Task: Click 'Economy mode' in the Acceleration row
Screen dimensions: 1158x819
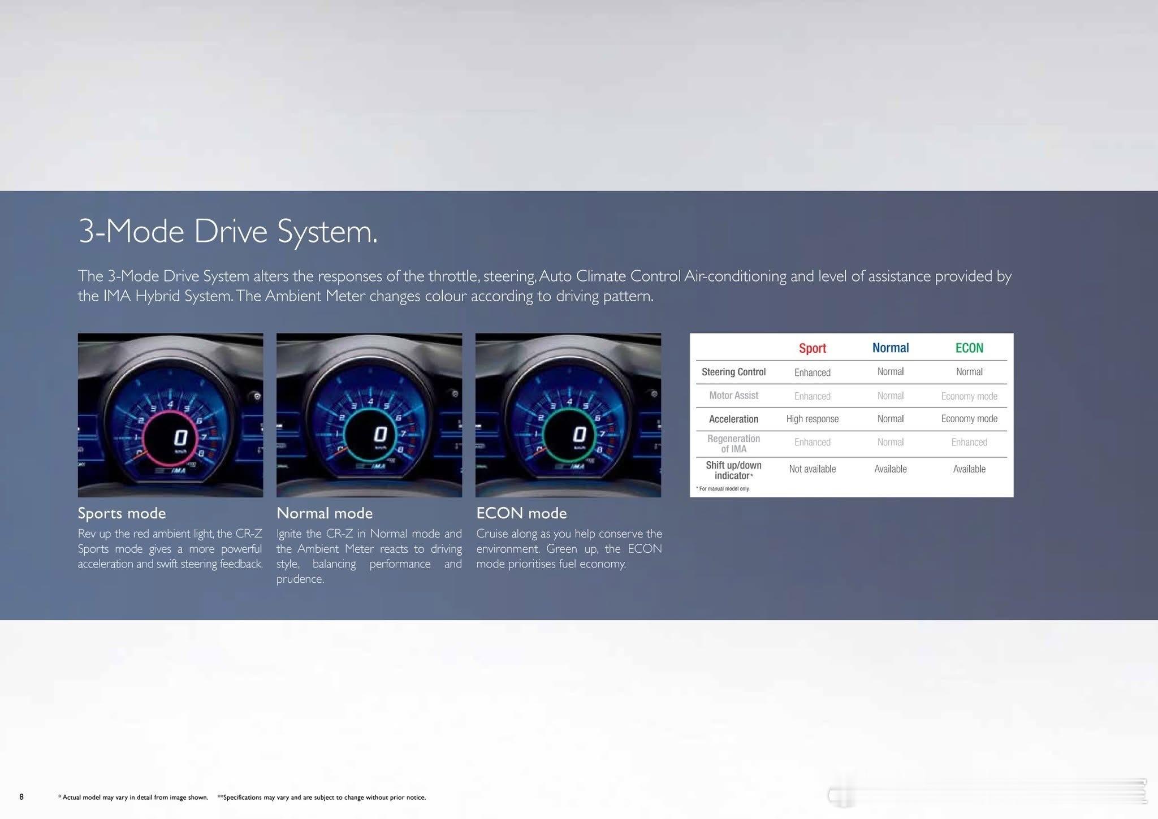Action: (969, 419)
